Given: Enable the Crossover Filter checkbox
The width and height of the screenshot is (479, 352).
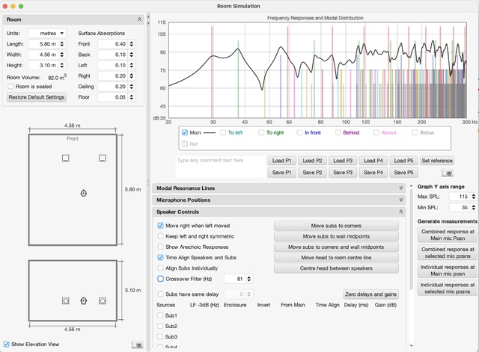Looking at the screenshot, I should [x=160, y=279].
